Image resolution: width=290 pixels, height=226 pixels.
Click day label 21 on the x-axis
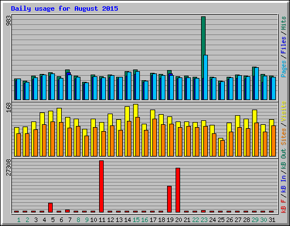187,220
